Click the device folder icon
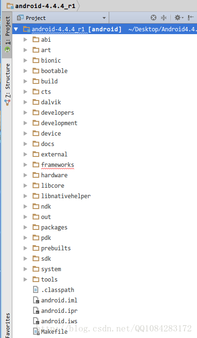The image size is (197, 338). pyautogui.click(x=36, y=133)
